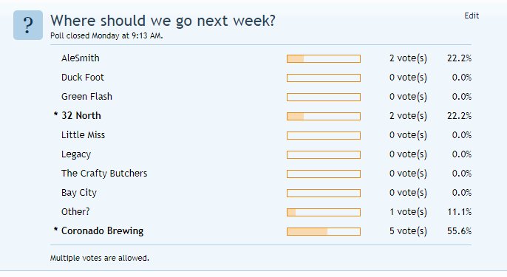This screenshot has height=277, width=507.
Task: Click the blue question mark poll icon
Action: (x=28, y=25)
